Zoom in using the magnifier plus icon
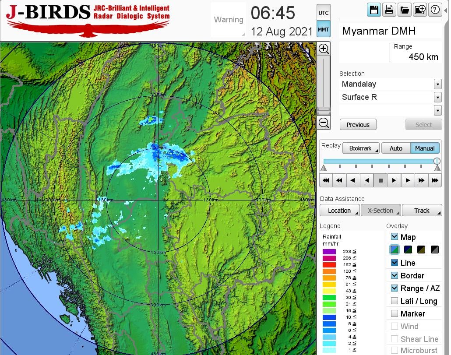 click(324, 49)
